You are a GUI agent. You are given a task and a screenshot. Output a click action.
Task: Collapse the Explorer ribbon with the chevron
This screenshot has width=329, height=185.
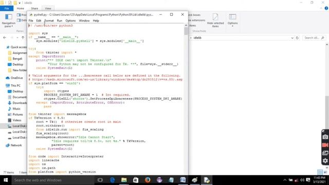click(x=321, y=8)
